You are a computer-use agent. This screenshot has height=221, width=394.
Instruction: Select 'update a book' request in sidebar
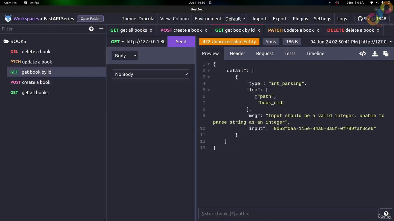point(56,62)
